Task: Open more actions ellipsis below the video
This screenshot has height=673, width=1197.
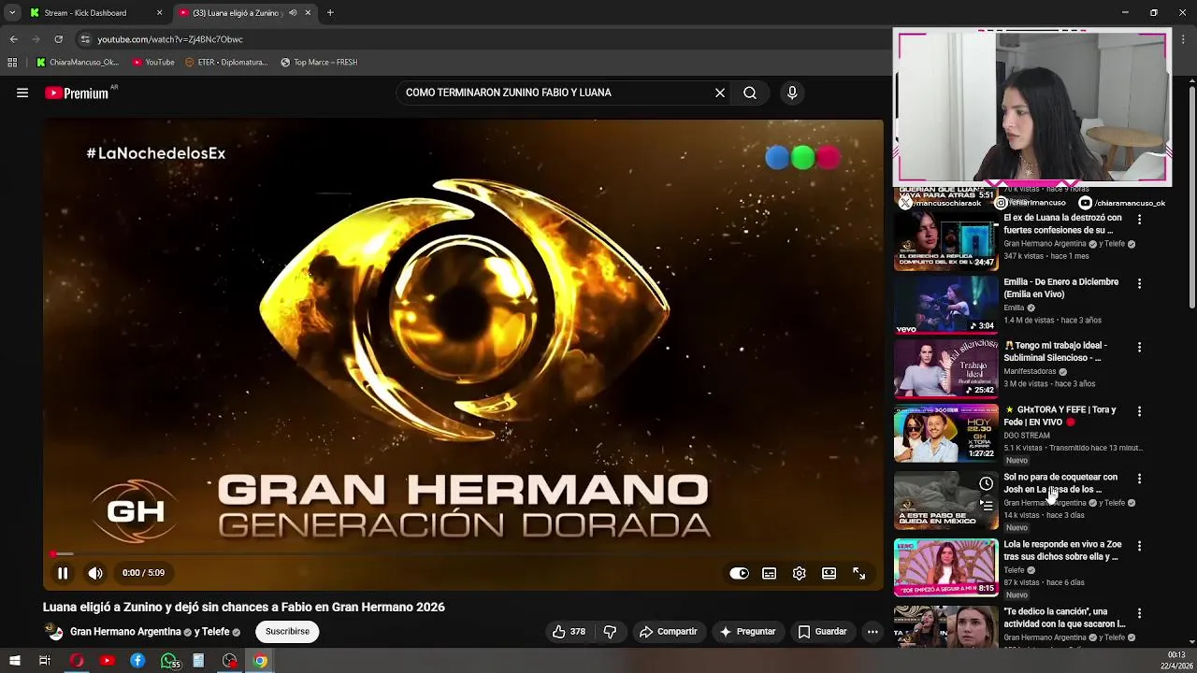Action: [x=873, y=631]
